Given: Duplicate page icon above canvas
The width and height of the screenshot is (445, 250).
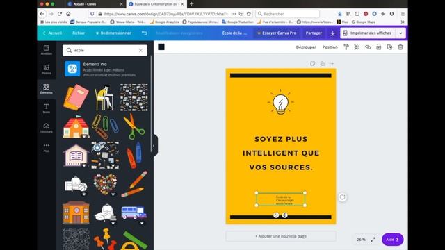Looking at the screenshot, I should pos(323,63).
